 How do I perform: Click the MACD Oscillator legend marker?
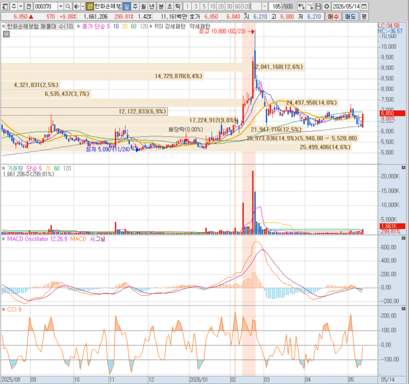pyautogui.click(x=3, y=239)
